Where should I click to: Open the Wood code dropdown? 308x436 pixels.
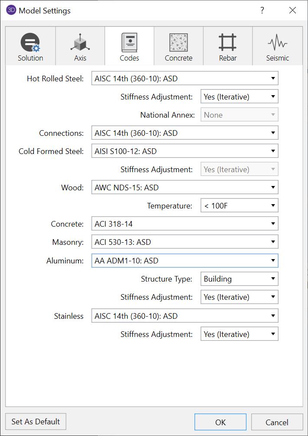coord(185,188)
